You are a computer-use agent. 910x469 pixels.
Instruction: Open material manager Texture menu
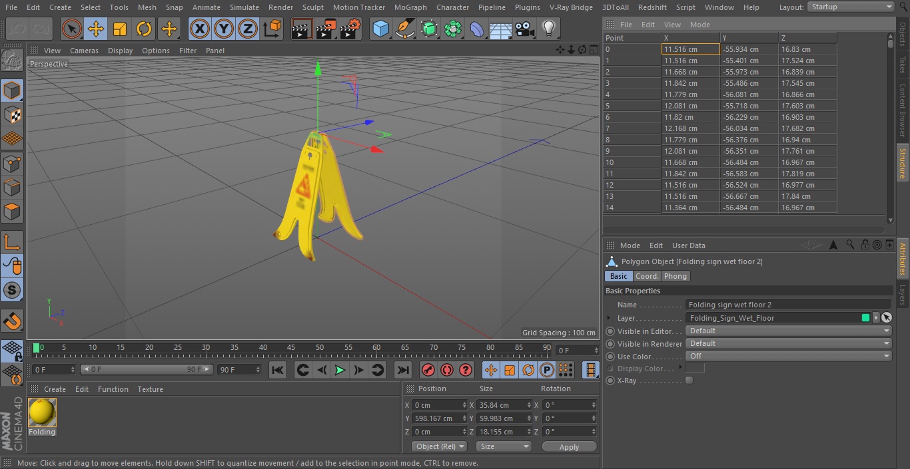(x=150, y=389)
